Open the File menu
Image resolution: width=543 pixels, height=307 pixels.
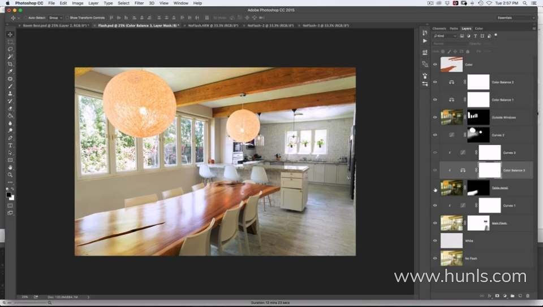click(x=51, y=3)
